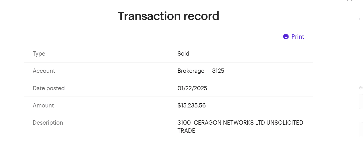This screenshot has width=363, height=145.
Task: Click the Print link text
Action: point(298,37)
